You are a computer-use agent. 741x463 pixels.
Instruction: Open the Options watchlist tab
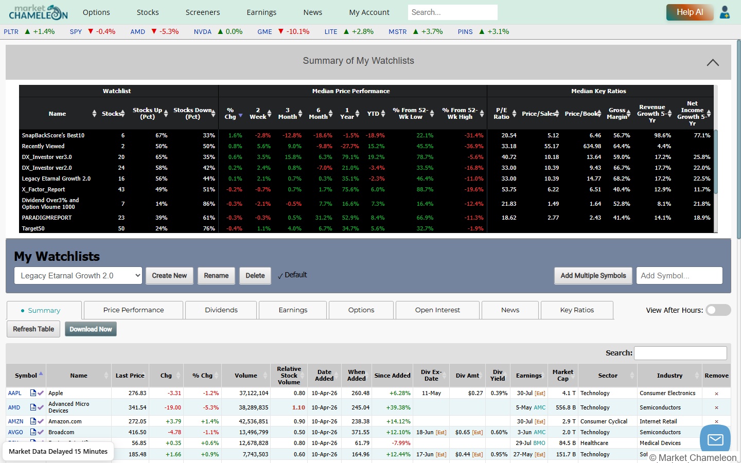click(x=361, y=310)
